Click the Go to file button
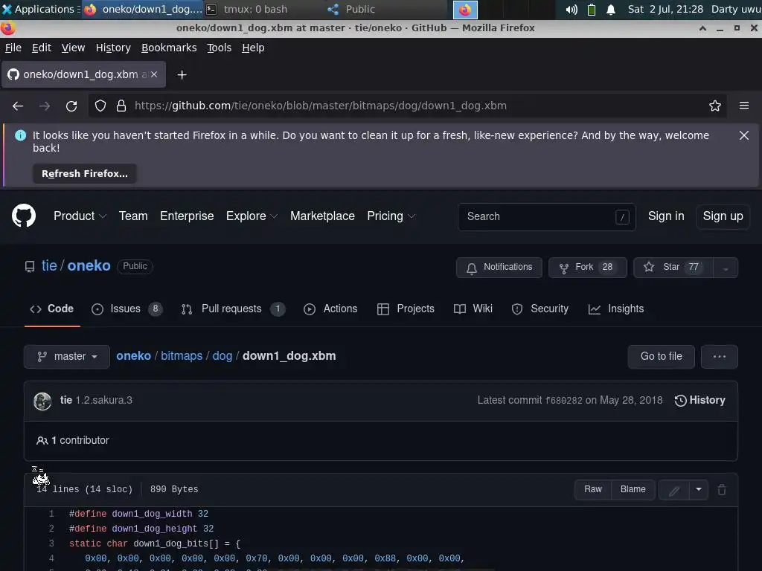This screenshot has width=762, height=571. [661, 357]
